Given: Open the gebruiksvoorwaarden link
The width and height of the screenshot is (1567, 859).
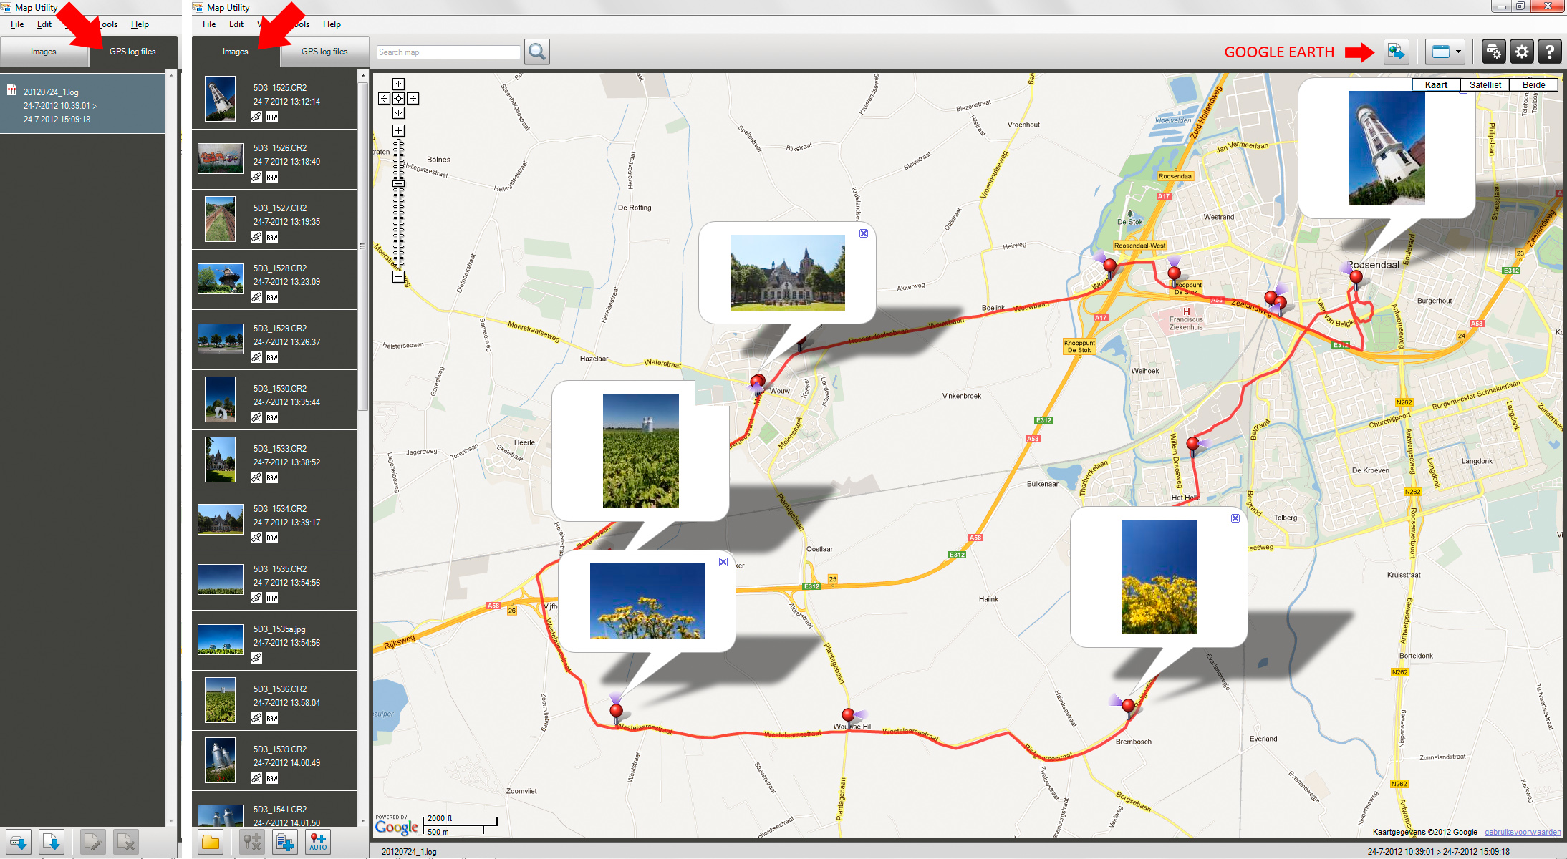Looking at the screenshot, I should click(1523, 832).
